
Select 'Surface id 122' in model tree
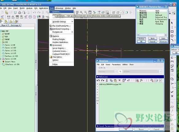(11, 56)
